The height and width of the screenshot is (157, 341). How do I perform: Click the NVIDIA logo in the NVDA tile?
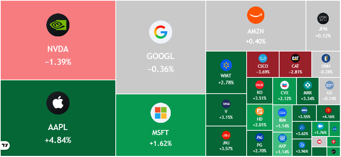click(x=58, y=25)
